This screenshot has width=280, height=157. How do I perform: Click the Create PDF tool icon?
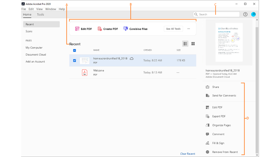pyautogui.click(x=100, y=29)
